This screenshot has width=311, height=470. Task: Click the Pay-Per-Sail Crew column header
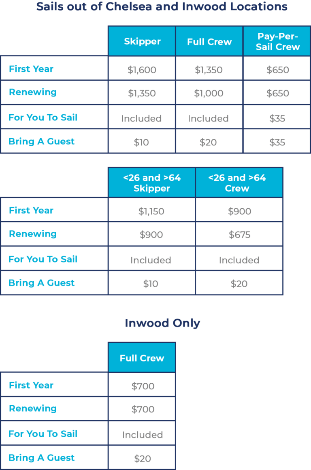(x=277, y=41)
